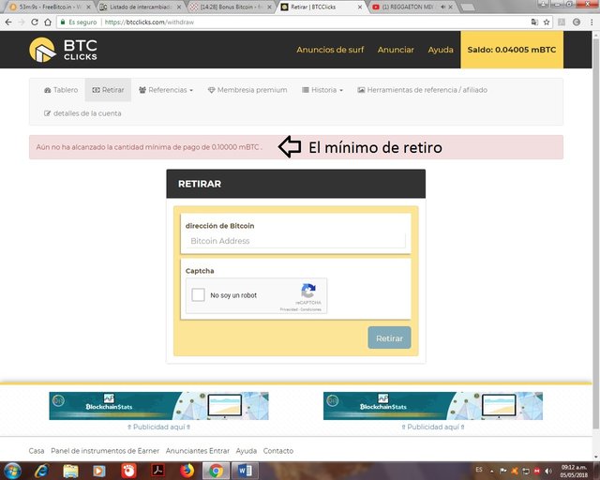This screenshot has width=600, height=480.
Task: Expand the Historia dropdown
Action: pyautogui.click(x=322, y=90)
